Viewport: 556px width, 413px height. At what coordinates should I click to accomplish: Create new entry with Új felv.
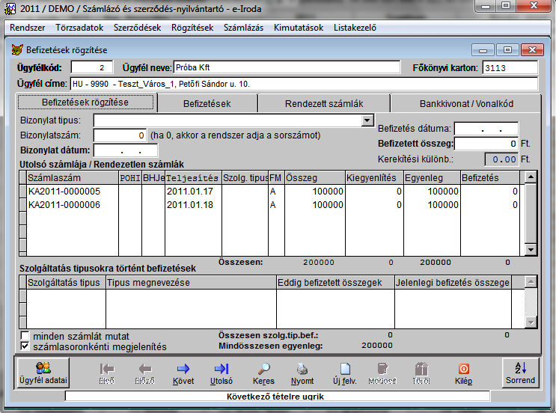tap(344, 372)
